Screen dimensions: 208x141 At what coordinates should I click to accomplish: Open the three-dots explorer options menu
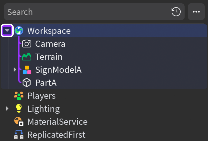click(x=196, y=12)
